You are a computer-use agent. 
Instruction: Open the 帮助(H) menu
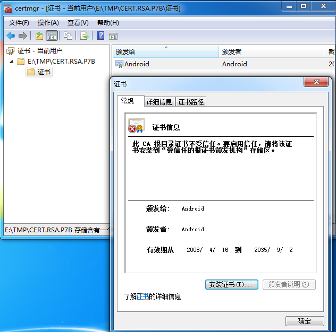(108, 23)
